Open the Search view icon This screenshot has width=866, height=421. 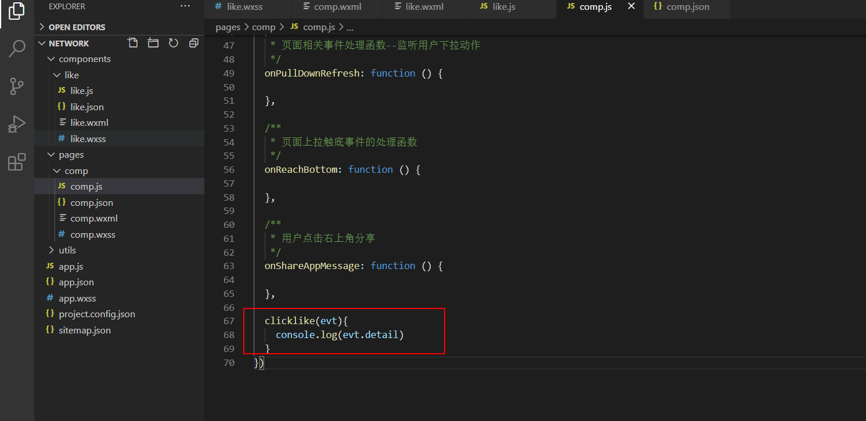coord(17,49)
